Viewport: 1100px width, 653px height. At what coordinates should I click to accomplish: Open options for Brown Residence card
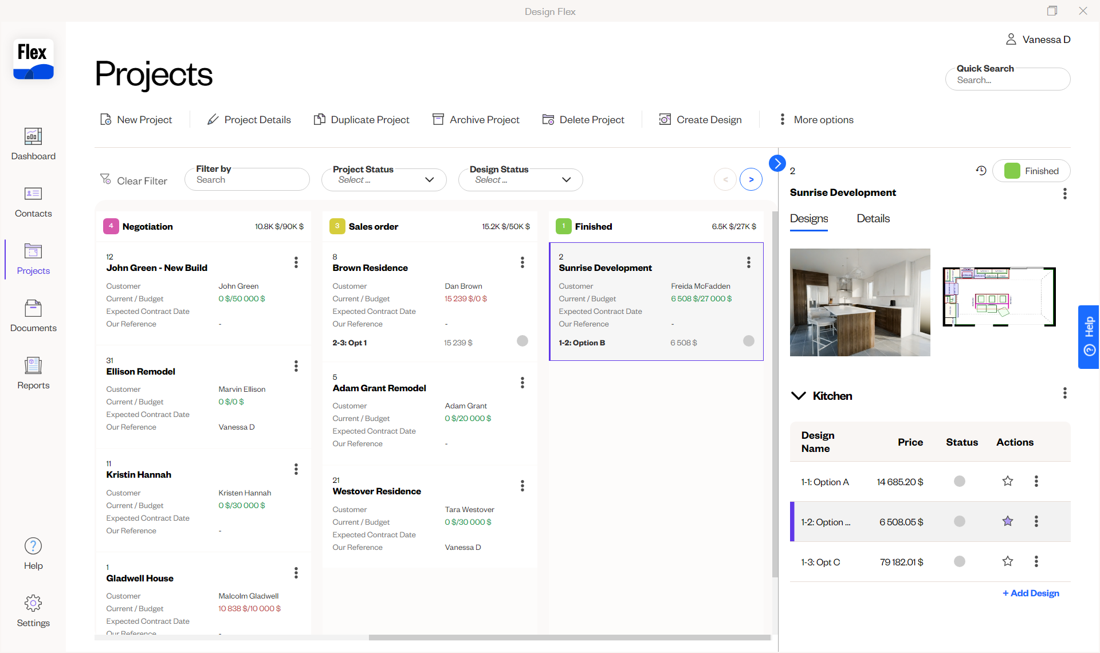(x=522, y=262)
